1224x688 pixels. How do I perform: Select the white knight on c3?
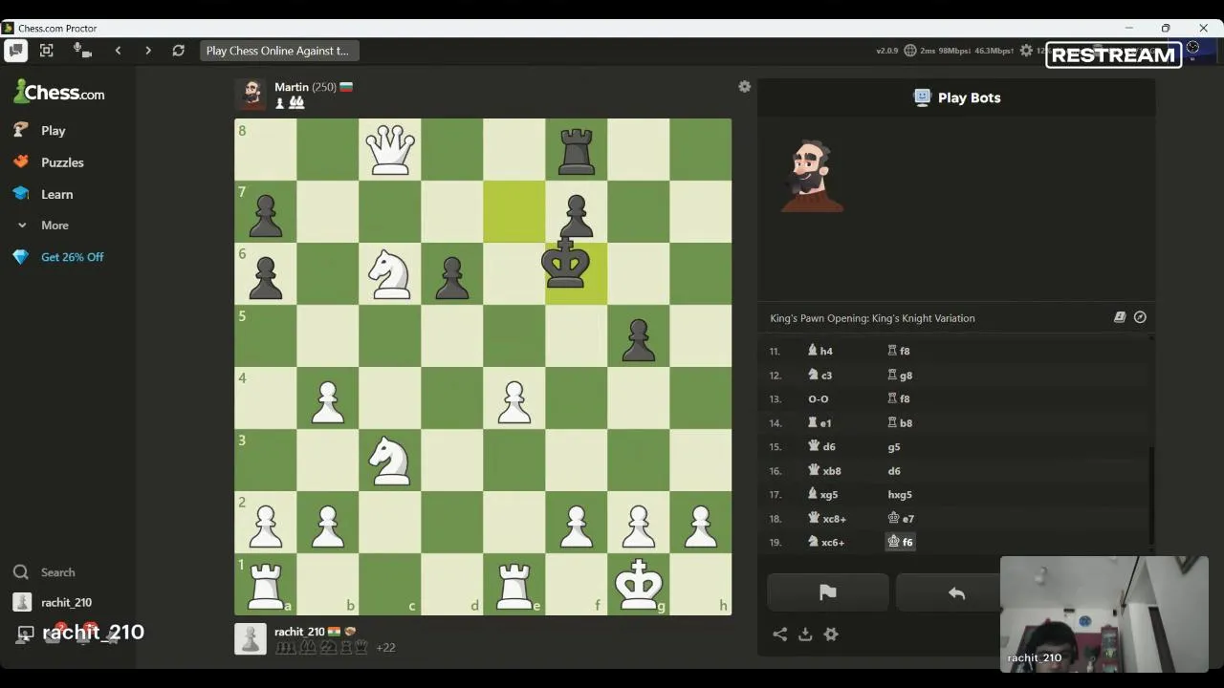point(390,460)
